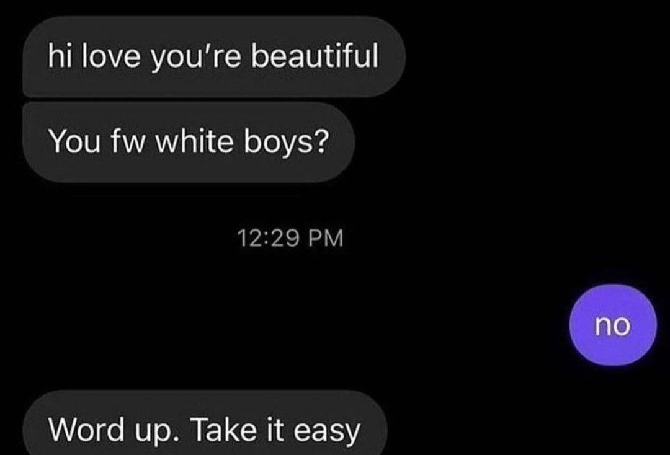This screenshot has width=670, height=455.
Task: Click the word "you're" in first message
Action: tap(195, 56)
